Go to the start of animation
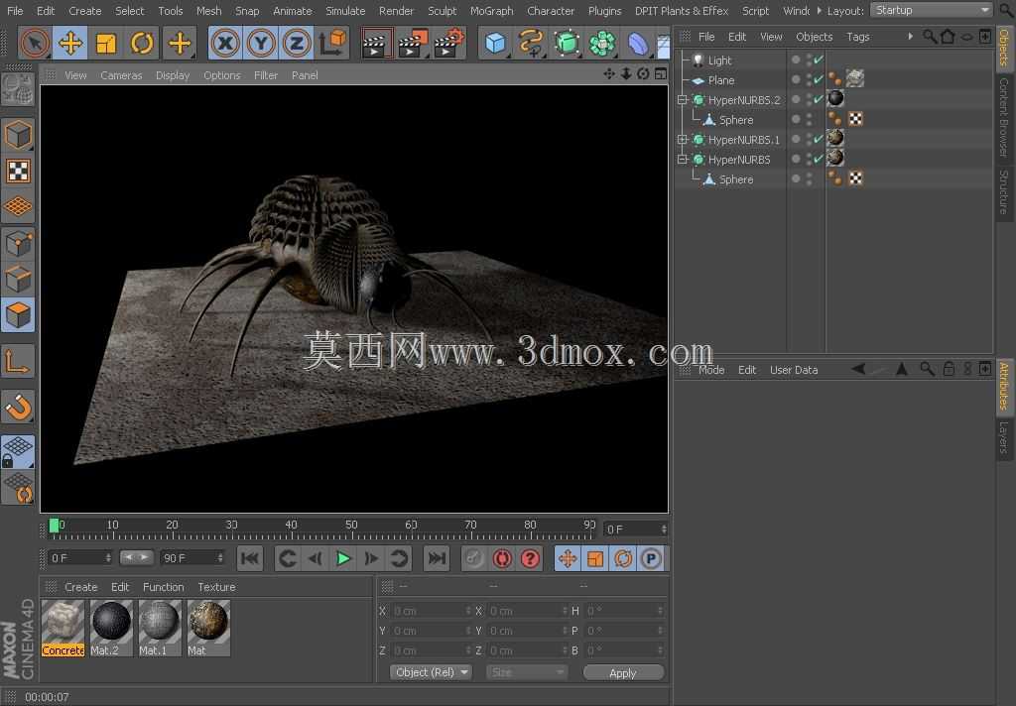This screenshot has height=706, width=1016. click(250, 558)
